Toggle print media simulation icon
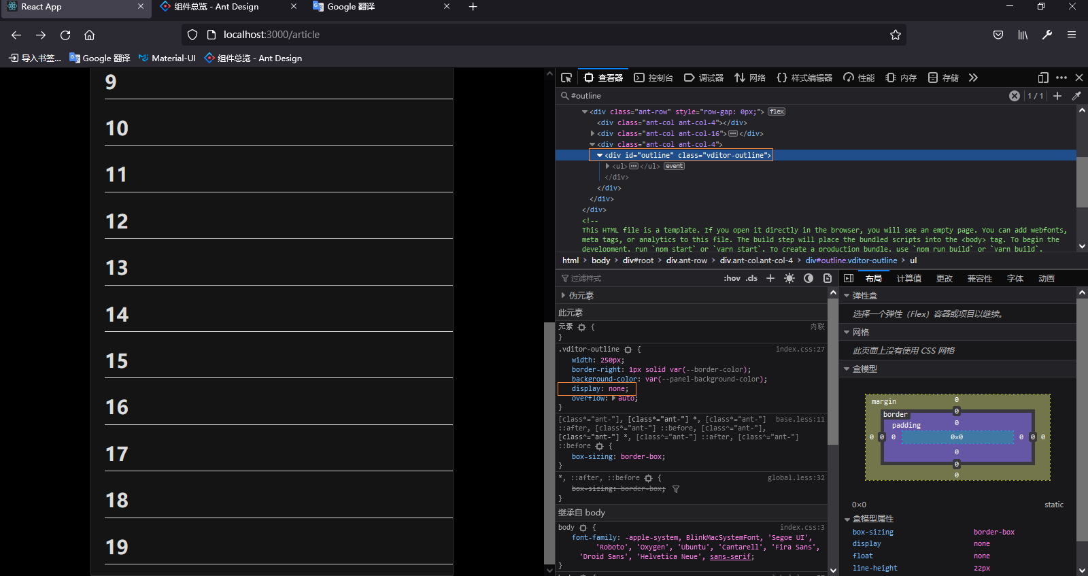Viewport: 1088px width, 576px height. [828, 278]
